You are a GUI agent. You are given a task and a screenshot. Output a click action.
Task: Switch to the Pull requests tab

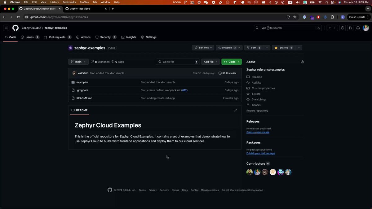click(58, 37)
